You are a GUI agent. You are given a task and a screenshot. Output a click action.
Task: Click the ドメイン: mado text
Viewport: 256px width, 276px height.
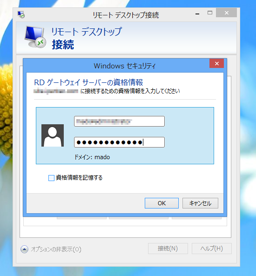(x=92, y=157)
